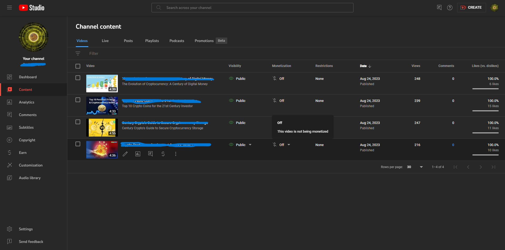Screen dimensions: 505x250
Task: Click the 0 comments link on 4:36 video
Action: coord(453,145)
